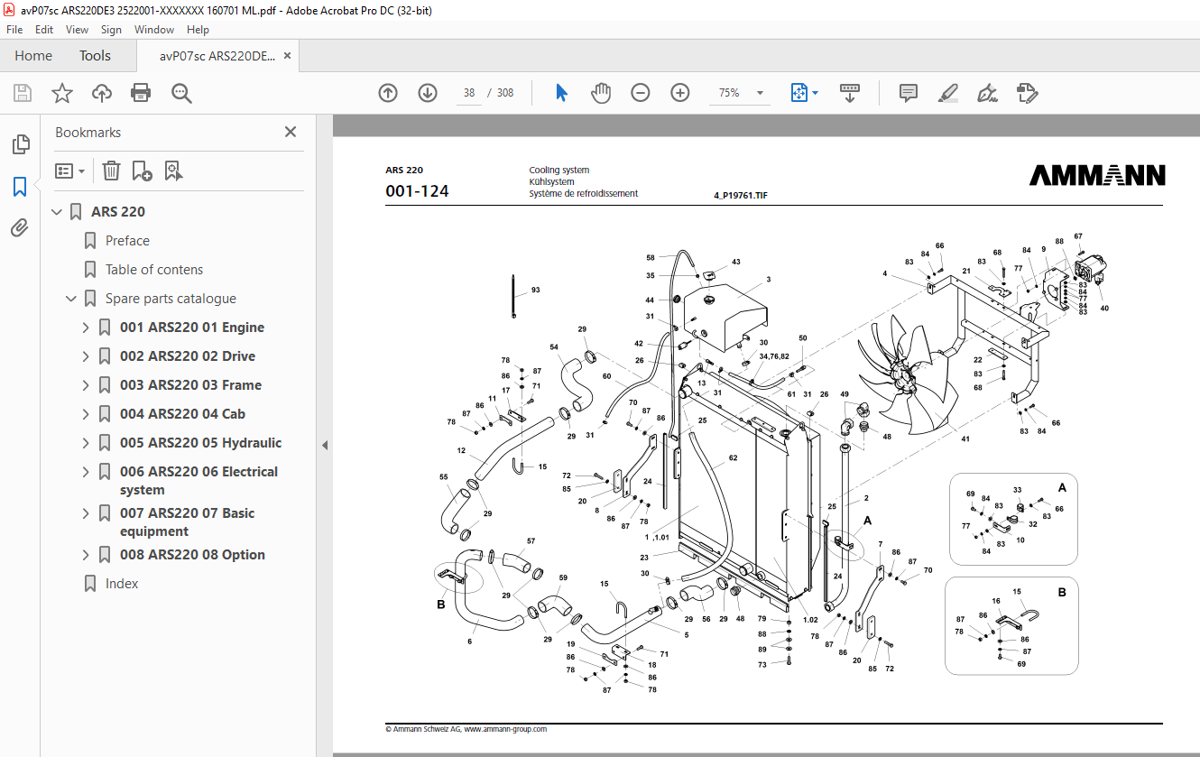Image resolution: width=1200 pixels, height=757 pixels.
Task: Collapse the ARS 220 root bookmark
Action: (x=58, y=212)
